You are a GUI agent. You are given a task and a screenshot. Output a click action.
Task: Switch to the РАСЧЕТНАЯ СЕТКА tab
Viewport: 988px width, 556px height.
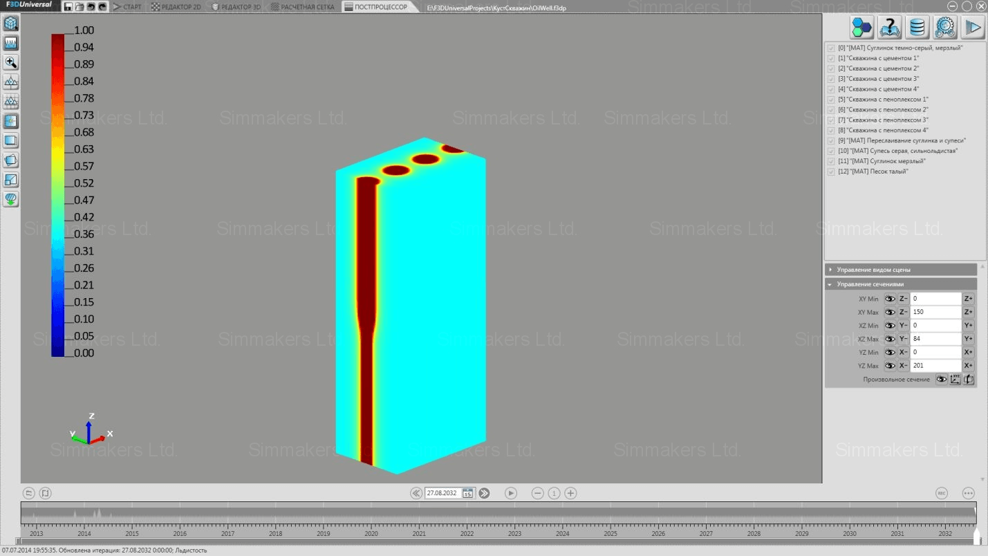(303, 7)
